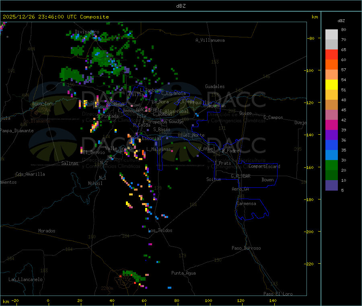The image size is (362, 306).
Task: Click the R_Padre map label
Action: coord(230,151)
